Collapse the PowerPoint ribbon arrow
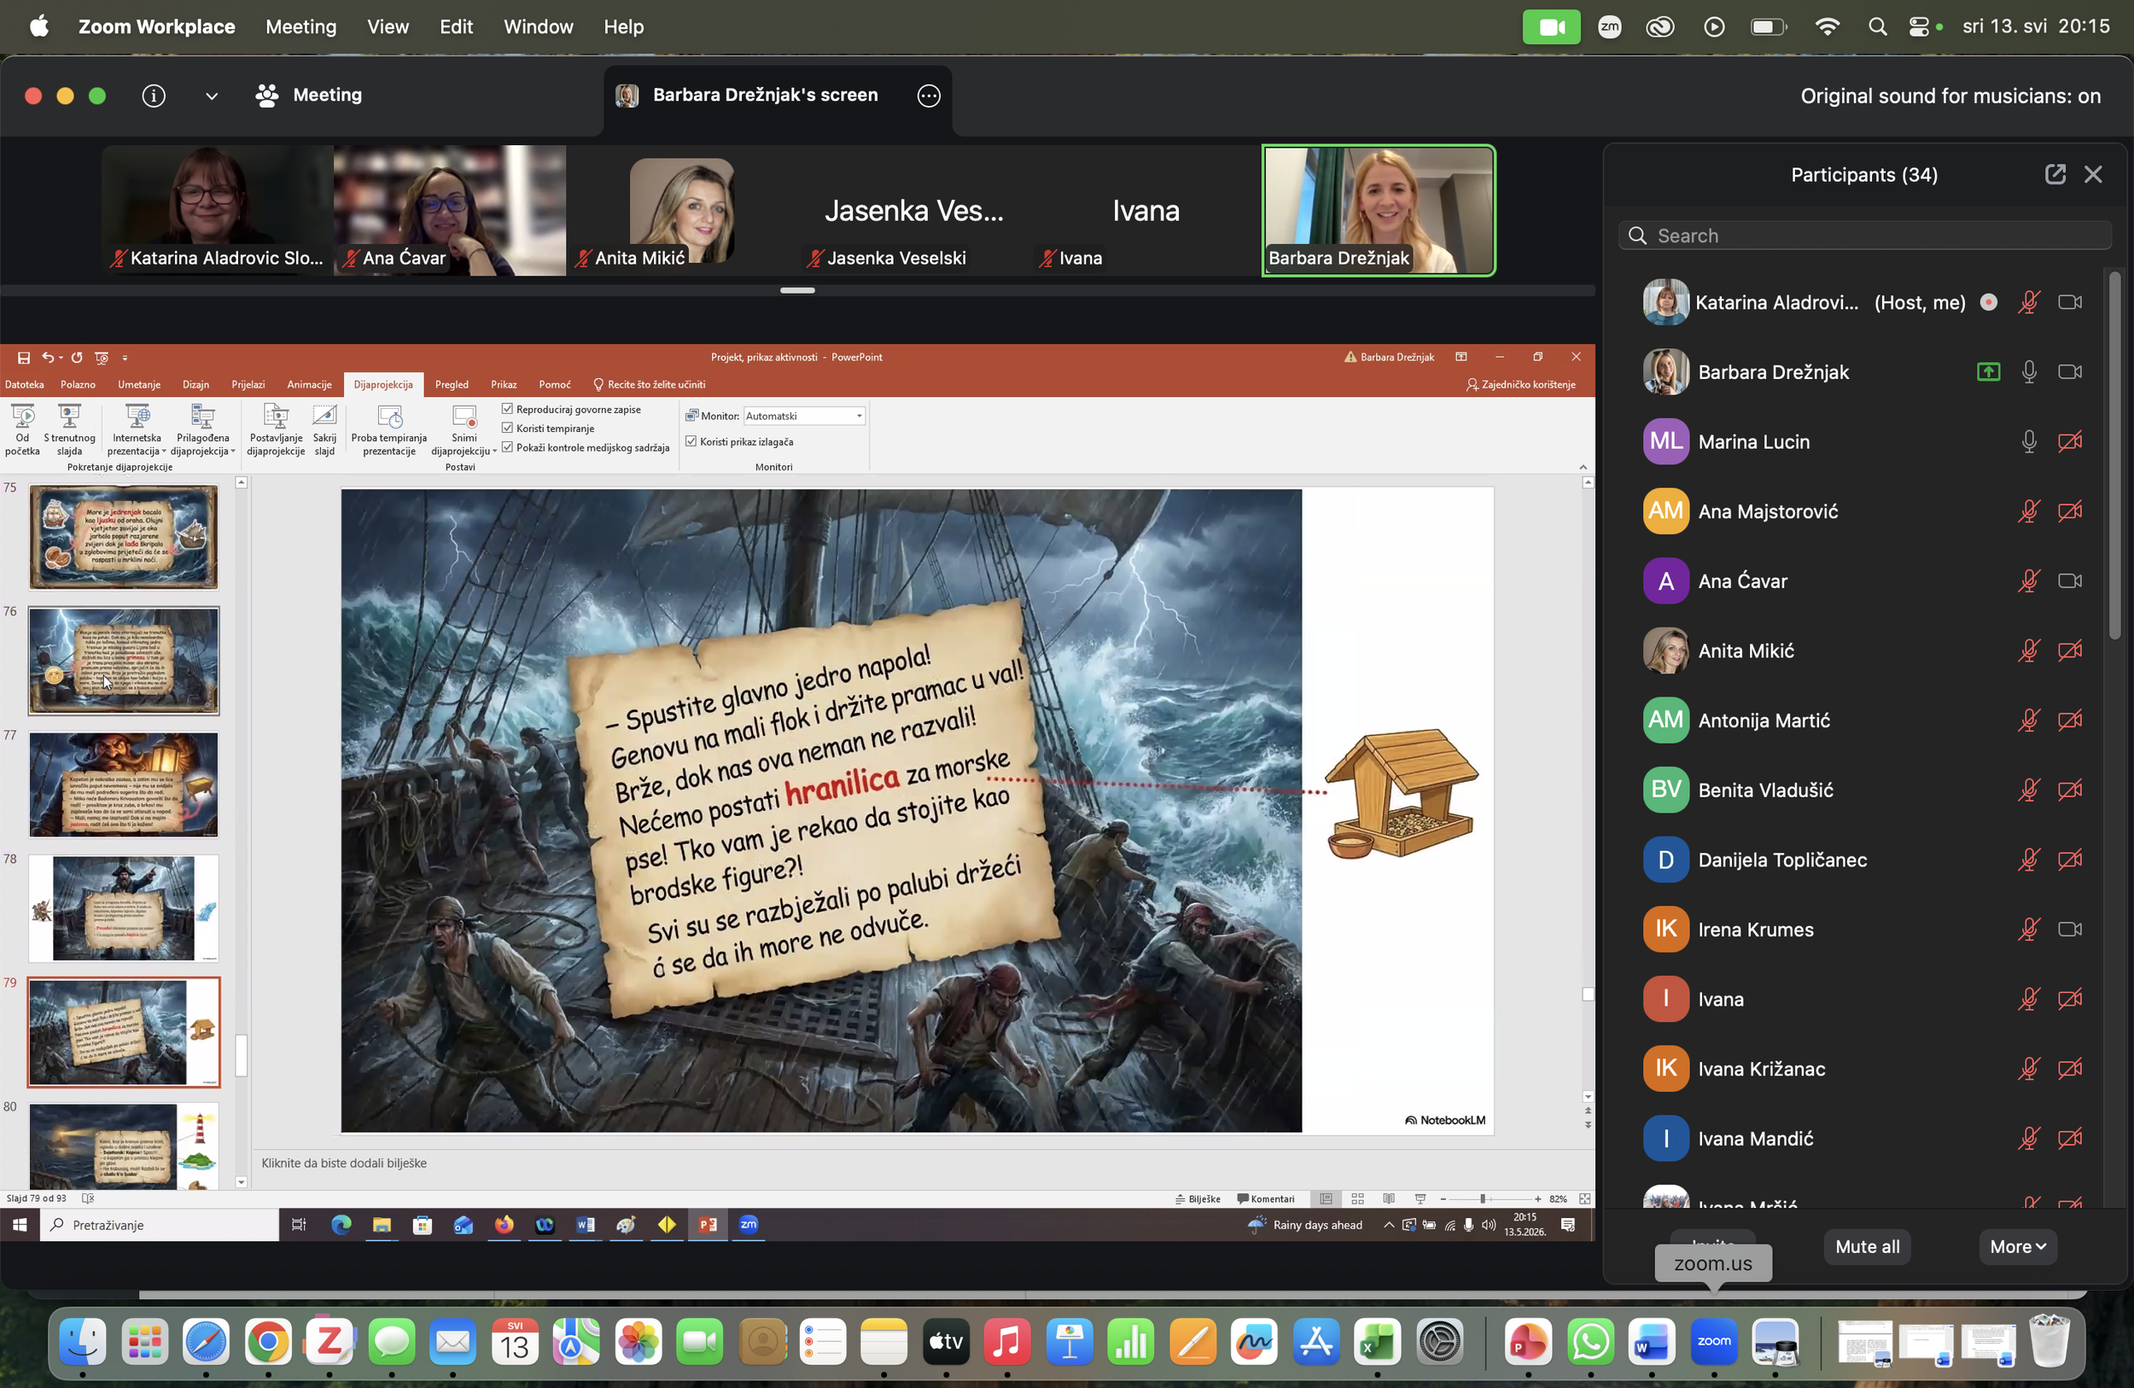The height and width of the screenshot is (1388, 2134). 1583,466
